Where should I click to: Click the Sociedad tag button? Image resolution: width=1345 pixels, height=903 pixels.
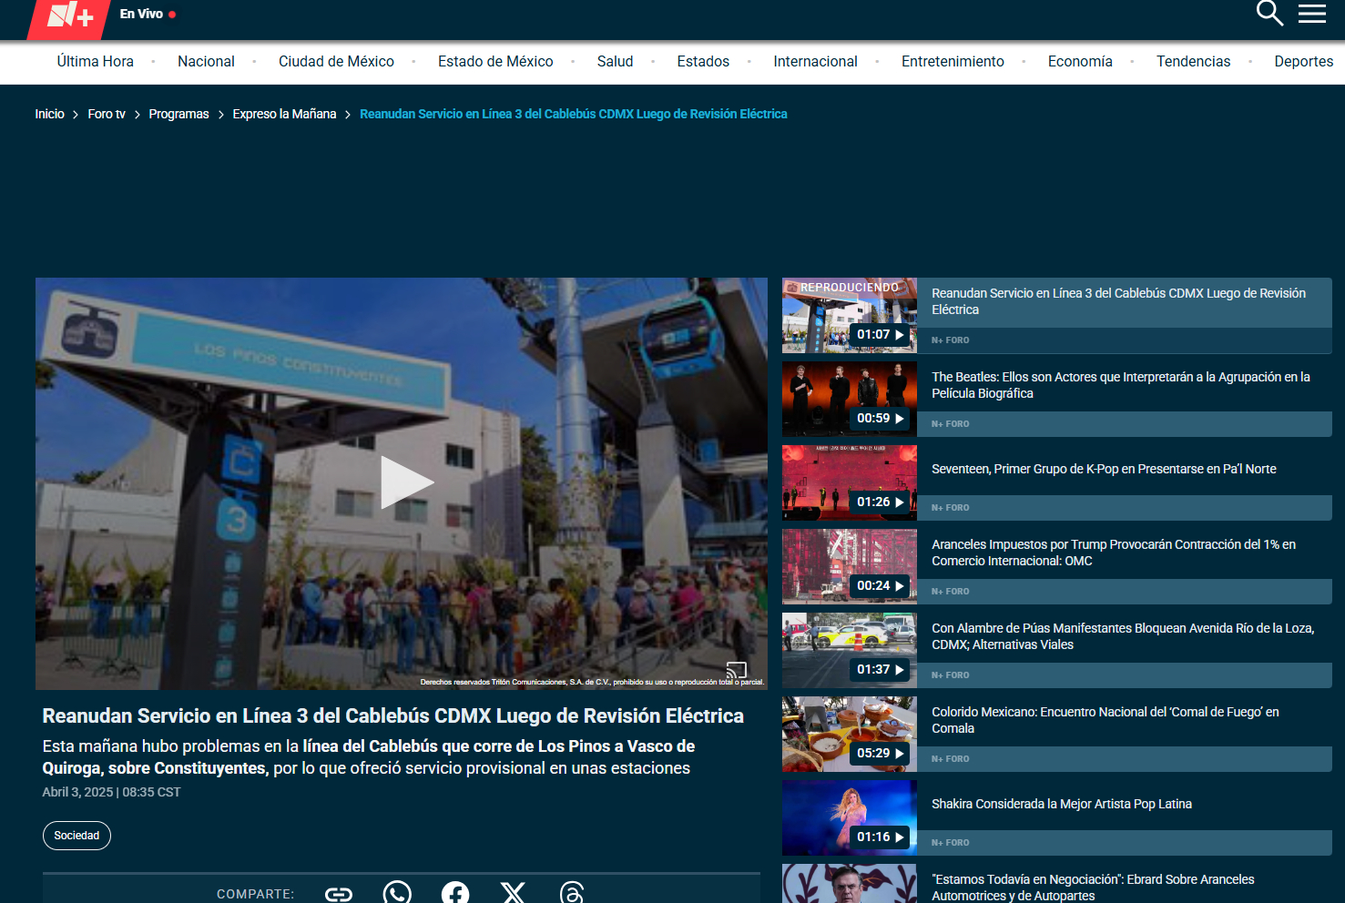(76, 836)
